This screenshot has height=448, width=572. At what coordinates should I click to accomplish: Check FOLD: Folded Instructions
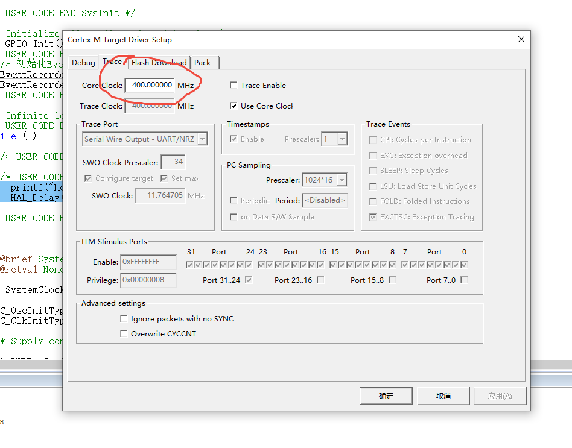point(373,201)
